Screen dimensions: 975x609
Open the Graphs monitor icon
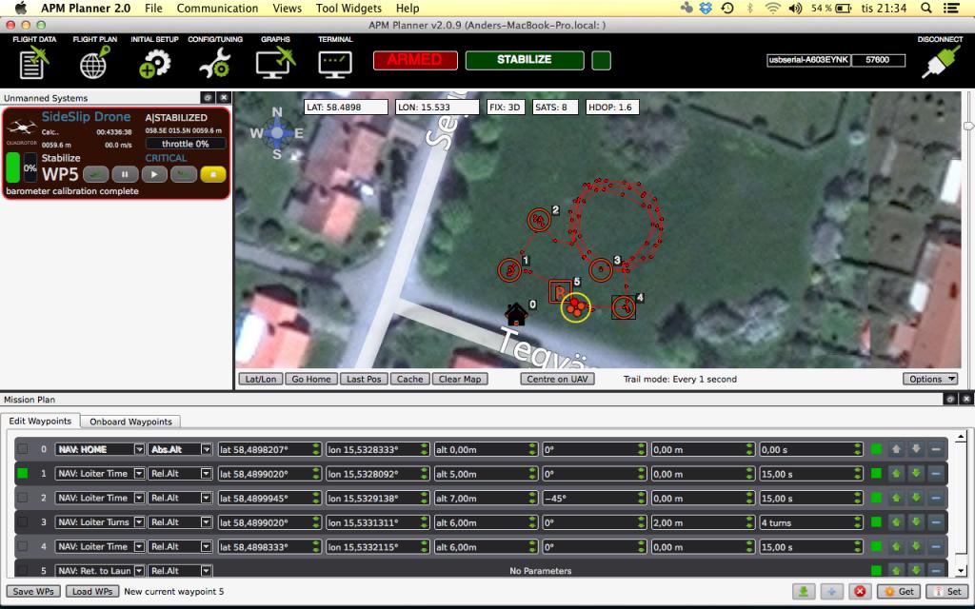coord(275,63)
